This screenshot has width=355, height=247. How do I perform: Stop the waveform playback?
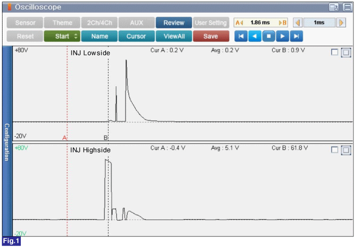click(x=269, y=36)
